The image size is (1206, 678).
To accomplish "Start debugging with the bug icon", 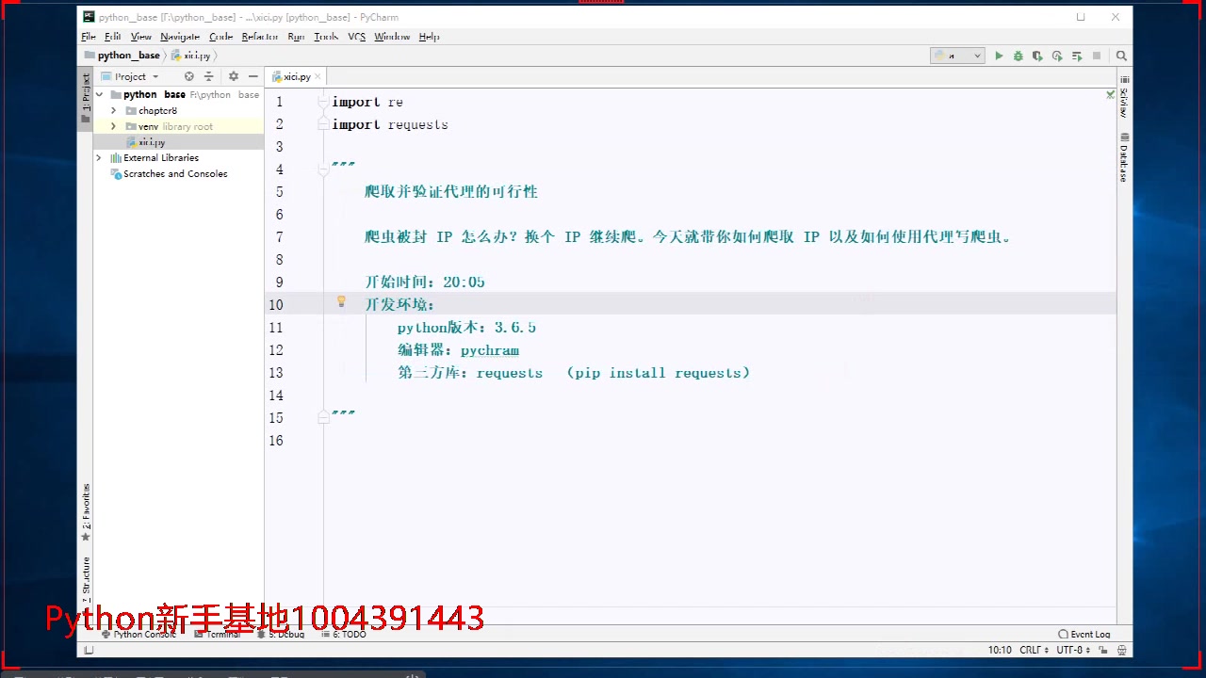I will [x=1018, y=56].
